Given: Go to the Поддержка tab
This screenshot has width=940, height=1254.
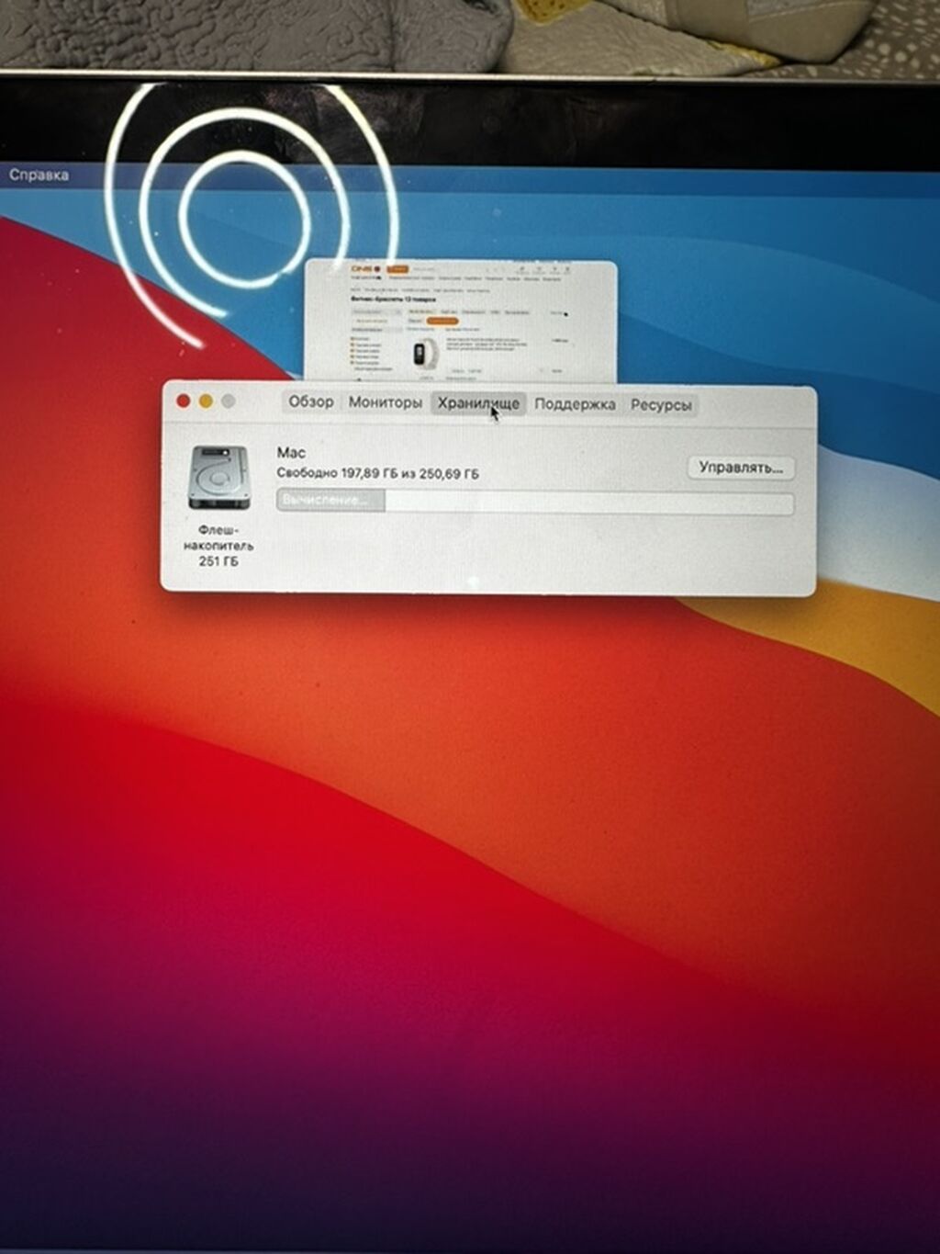Looking at the screenshot, I should (x=575, y=404).
